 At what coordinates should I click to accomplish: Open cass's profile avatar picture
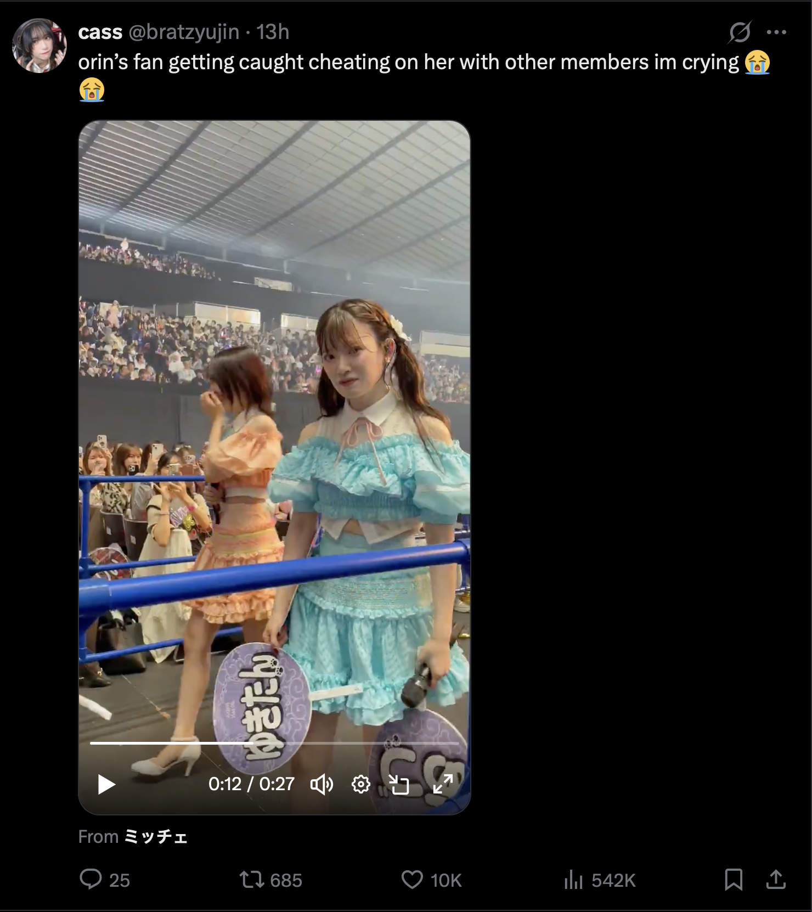(40, 45)
